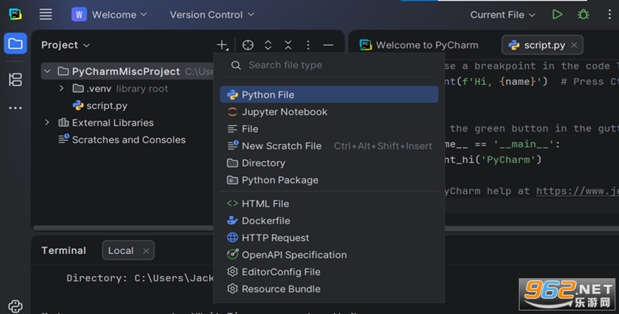Open the main hamburger menu
The image size is (619, 314).
coord(46,14)
